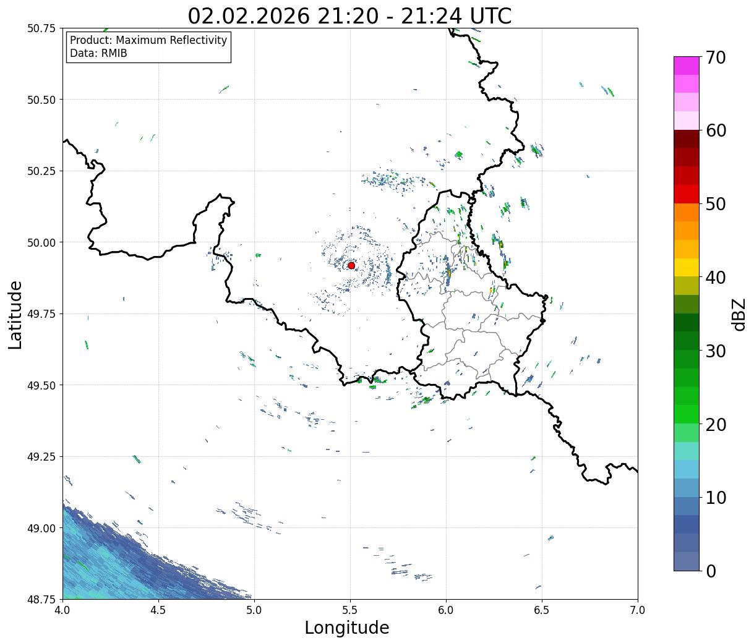Click the latitude tick label 49.00
The height and width of the screenshot is (643, 754).
tap(41, 528)
